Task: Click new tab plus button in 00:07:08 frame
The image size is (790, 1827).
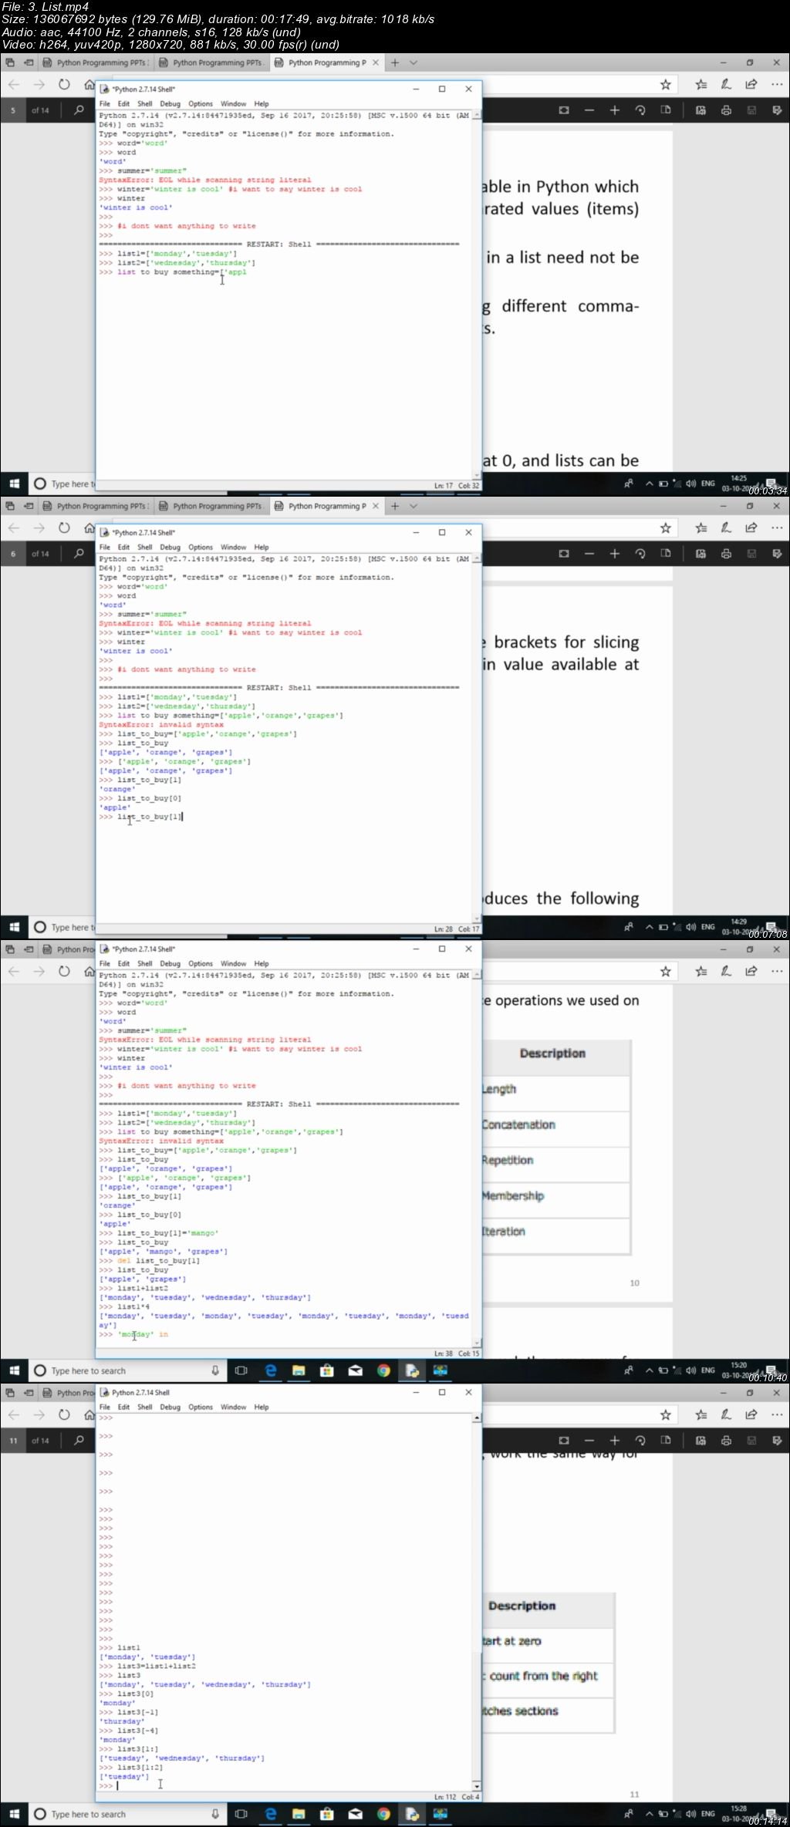Action: [x=395, y=507]
